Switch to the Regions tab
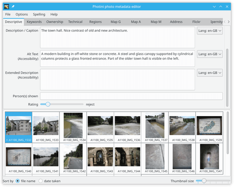The width and height of the screenshot is (234, 187). [95, 22]
